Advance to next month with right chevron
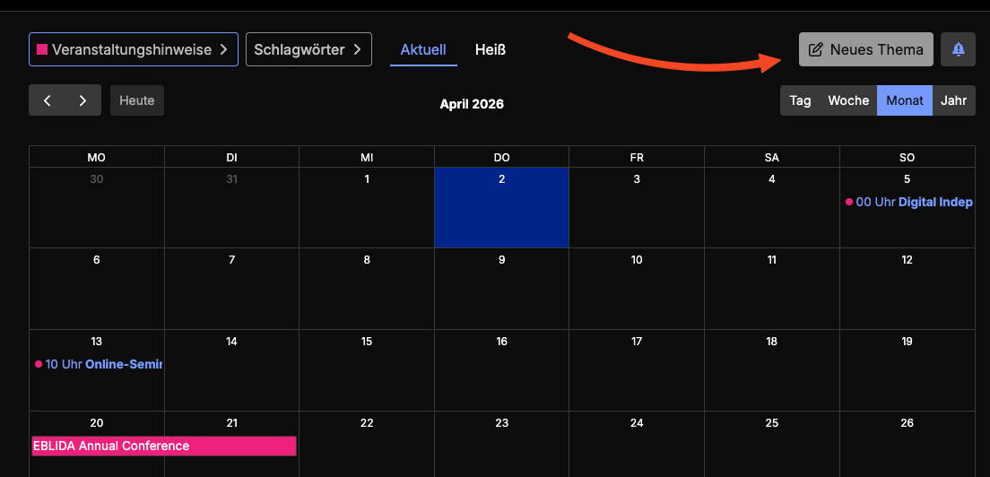The image size is (990, 477). (x=82, y=100)
